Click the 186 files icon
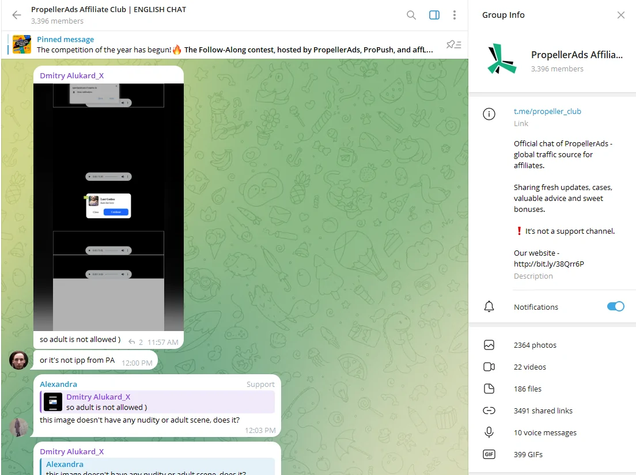Screen dimensions: 636x475 (x=489, y=389)
